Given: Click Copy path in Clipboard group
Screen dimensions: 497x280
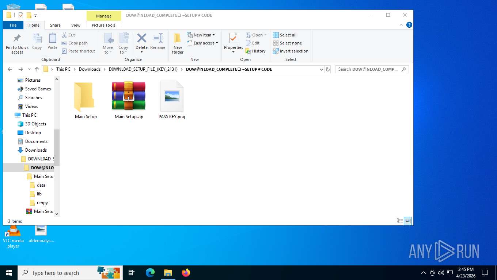Looking at the screenshot, I should click(x=75, y=43).
